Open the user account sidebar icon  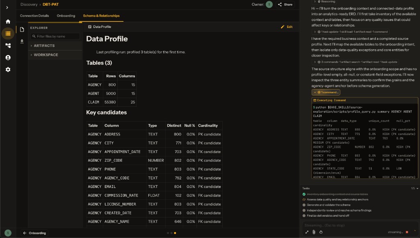coord(8,57)
